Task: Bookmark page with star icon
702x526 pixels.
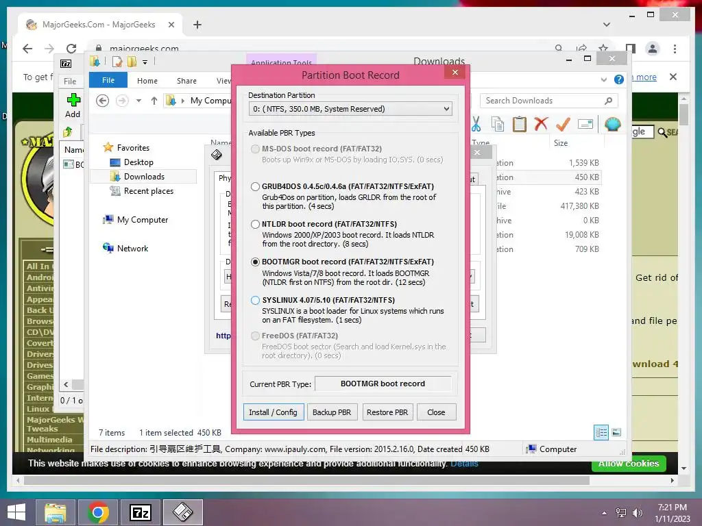Action: (603, 49)
